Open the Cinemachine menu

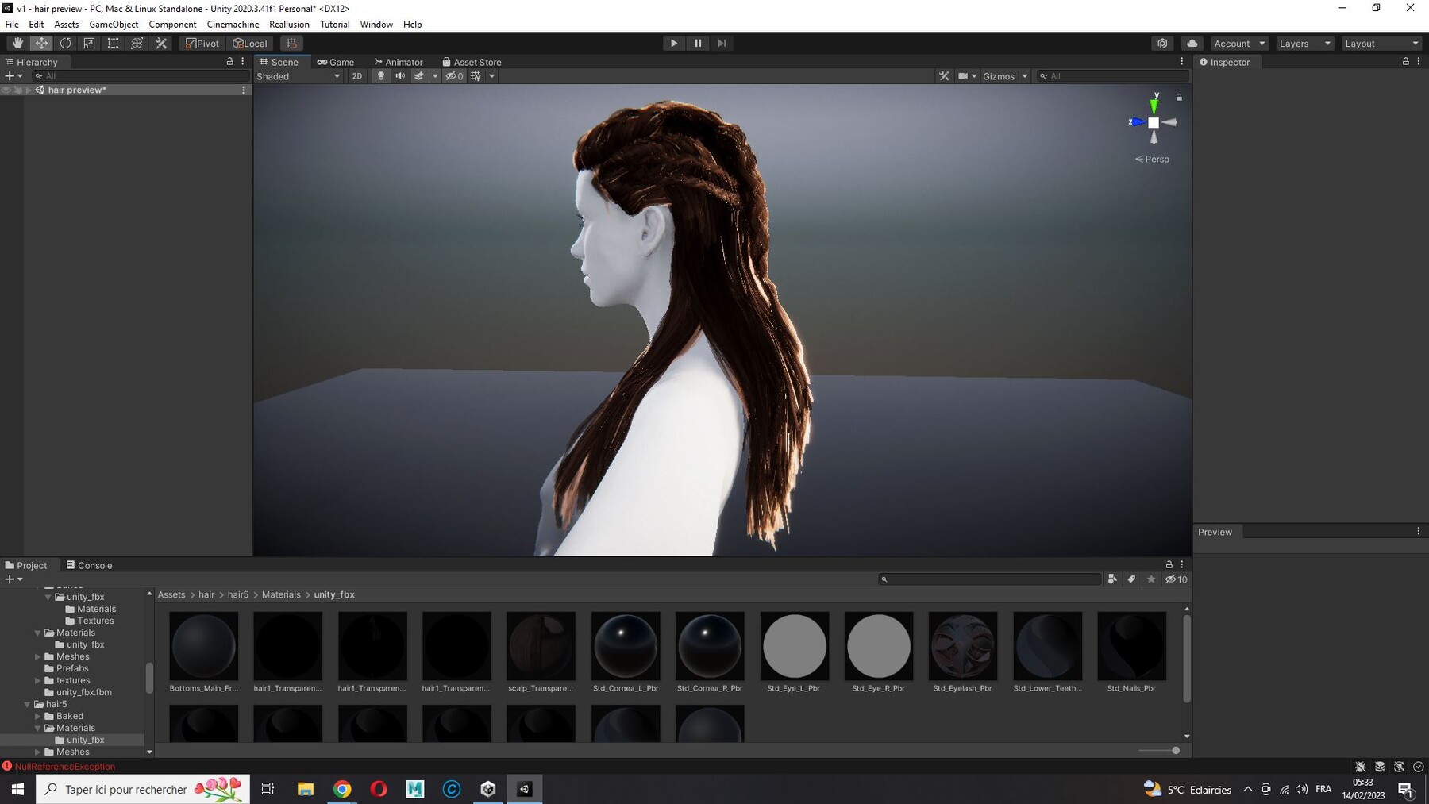tap(233, 25)
